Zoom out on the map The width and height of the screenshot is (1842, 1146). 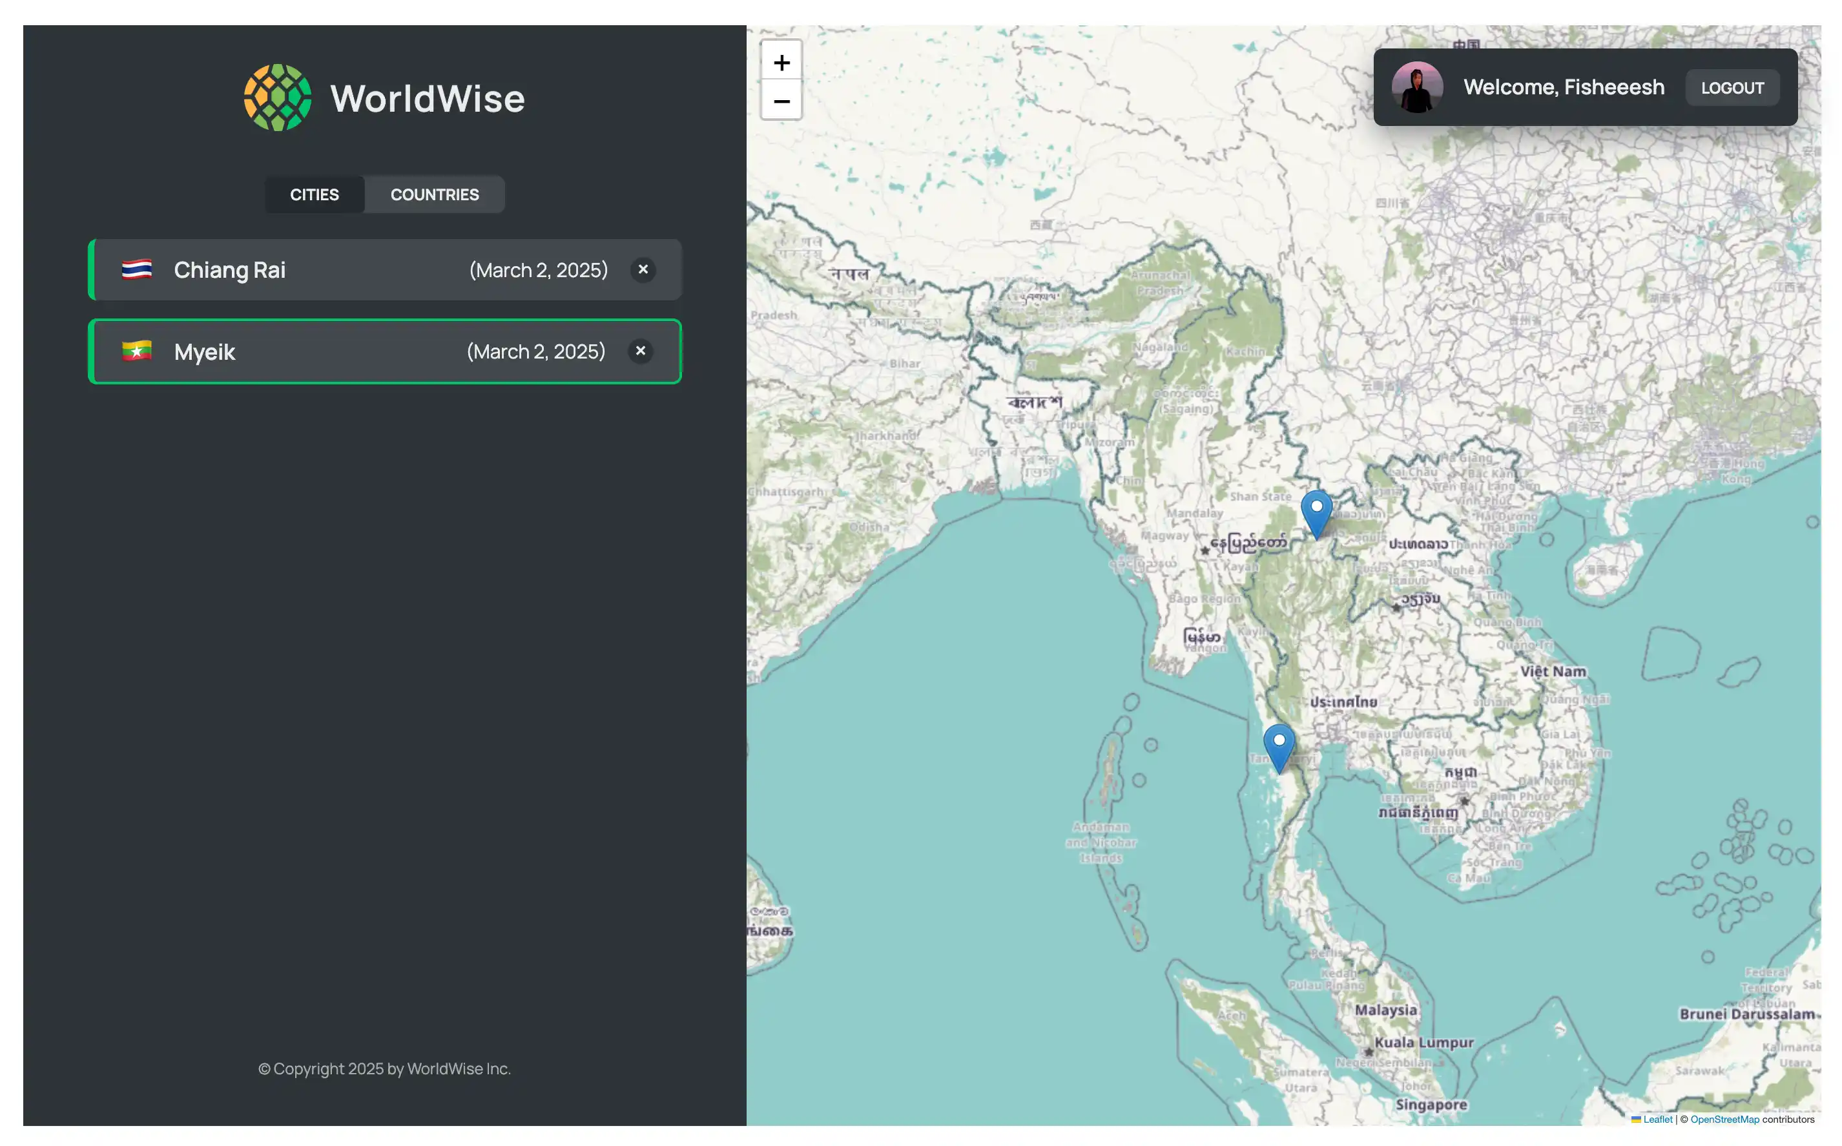(781, 101)
